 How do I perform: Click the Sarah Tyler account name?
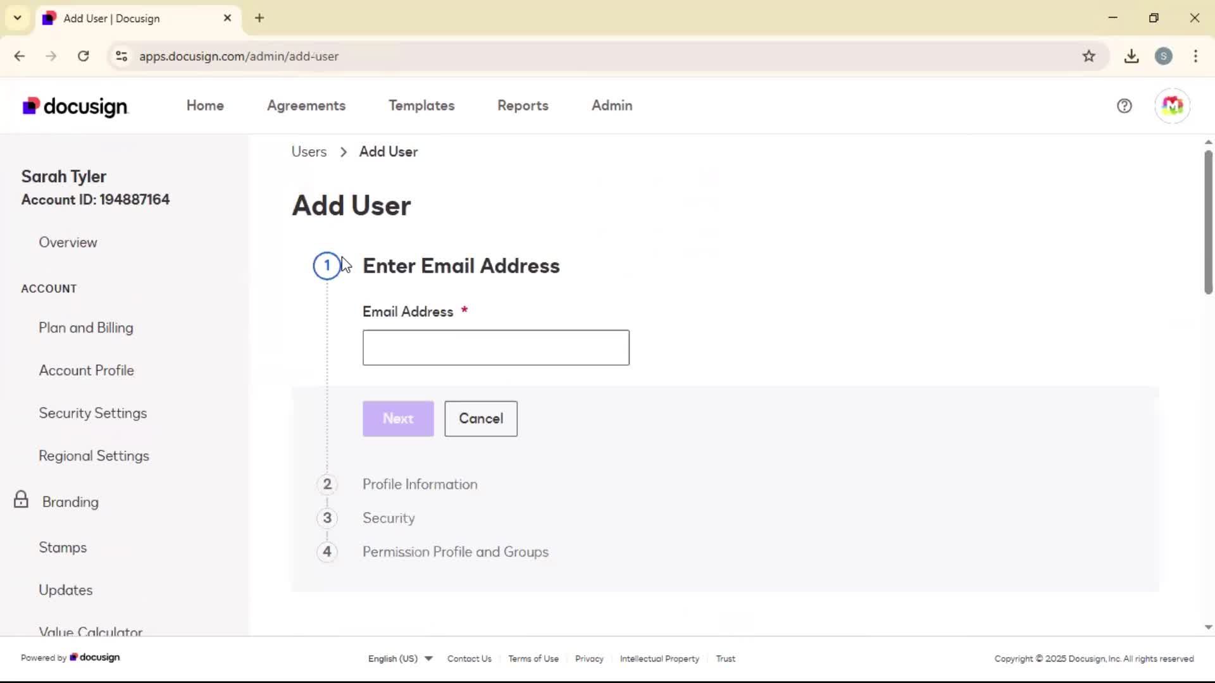(64, 176)
